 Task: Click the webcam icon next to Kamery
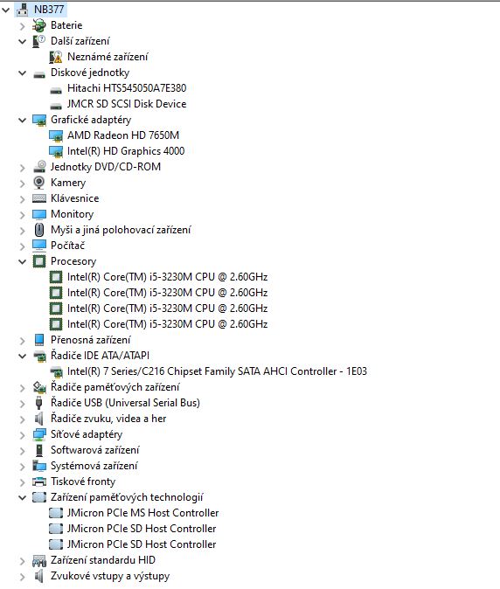click(x=38, y=183)
